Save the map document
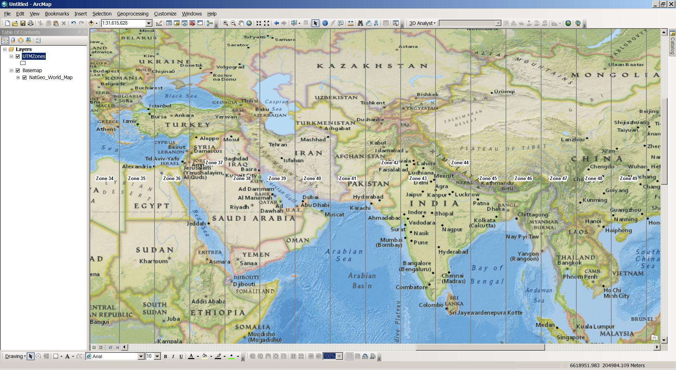Viewport: 676px width, 370px height. point(23,23)
